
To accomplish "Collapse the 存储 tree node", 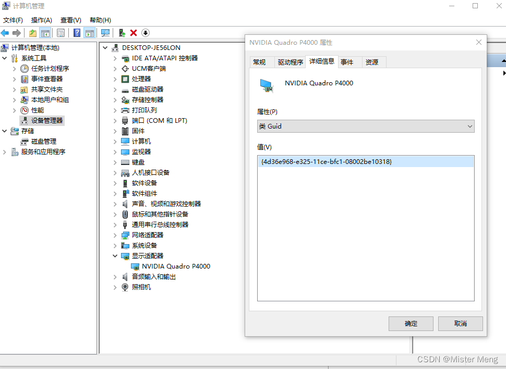I will [x=5, y=131].
